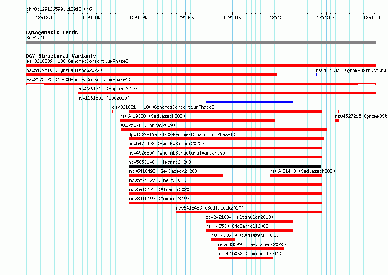This screenshot has width=388, height=275.
Task: Select nsv5571627 Ebert2021 label
Action: tap(158, 180)
